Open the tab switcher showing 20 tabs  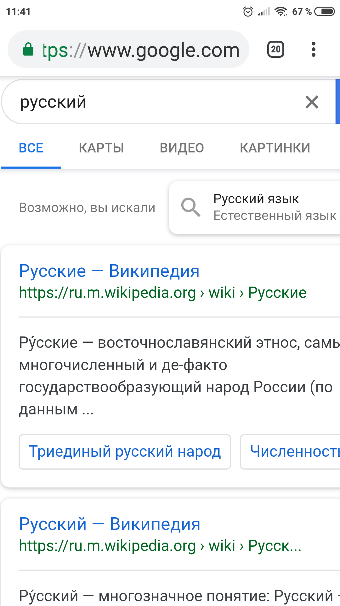[276, 50]
